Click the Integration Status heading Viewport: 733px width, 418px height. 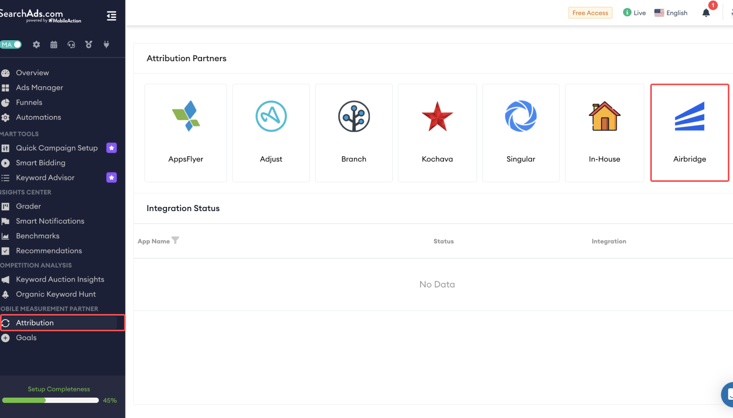pos(183,208)
